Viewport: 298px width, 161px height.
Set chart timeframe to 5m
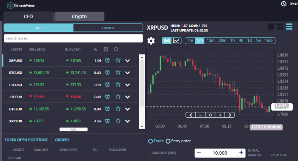tap(200, 41)
